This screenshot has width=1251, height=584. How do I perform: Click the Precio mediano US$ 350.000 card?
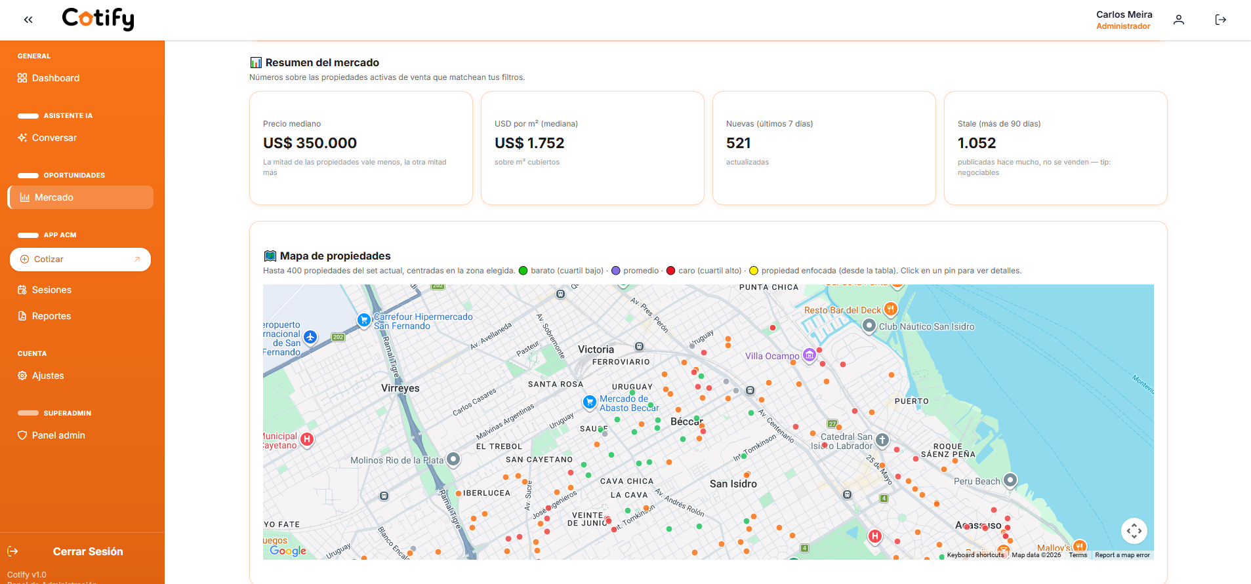coord(361,148)
